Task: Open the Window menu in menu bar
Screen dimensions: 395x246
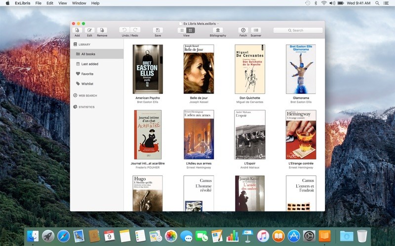Action: pyautogui.click(x=79, y=3)
